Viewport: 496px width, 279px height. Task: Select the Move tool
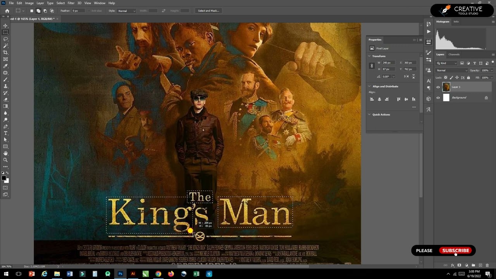pyautogui.click(x=5, y=26)
